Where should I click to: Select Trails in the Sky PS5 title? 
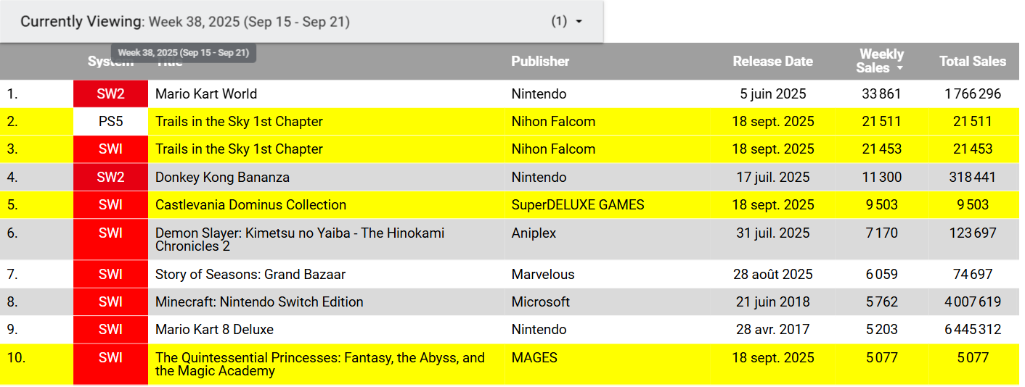[239, 122]
